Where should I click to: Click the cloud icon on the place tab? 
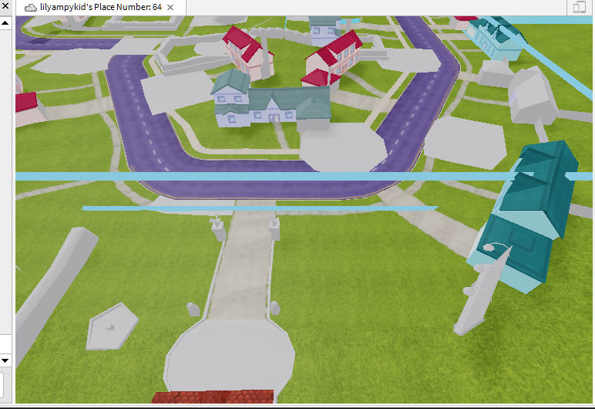point(30,8)
